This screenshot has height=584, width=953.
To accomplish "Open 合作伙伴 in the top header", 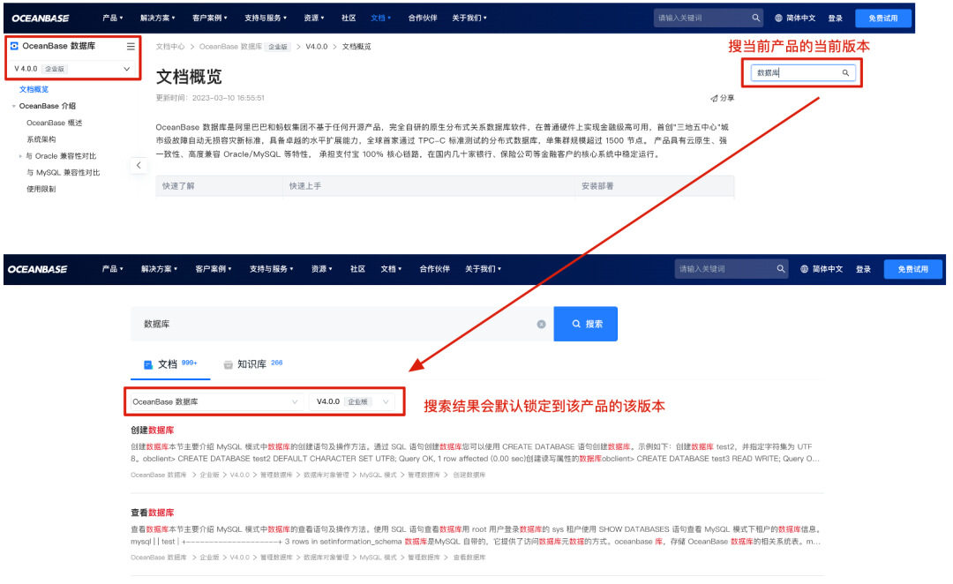I will click(423, 19).
